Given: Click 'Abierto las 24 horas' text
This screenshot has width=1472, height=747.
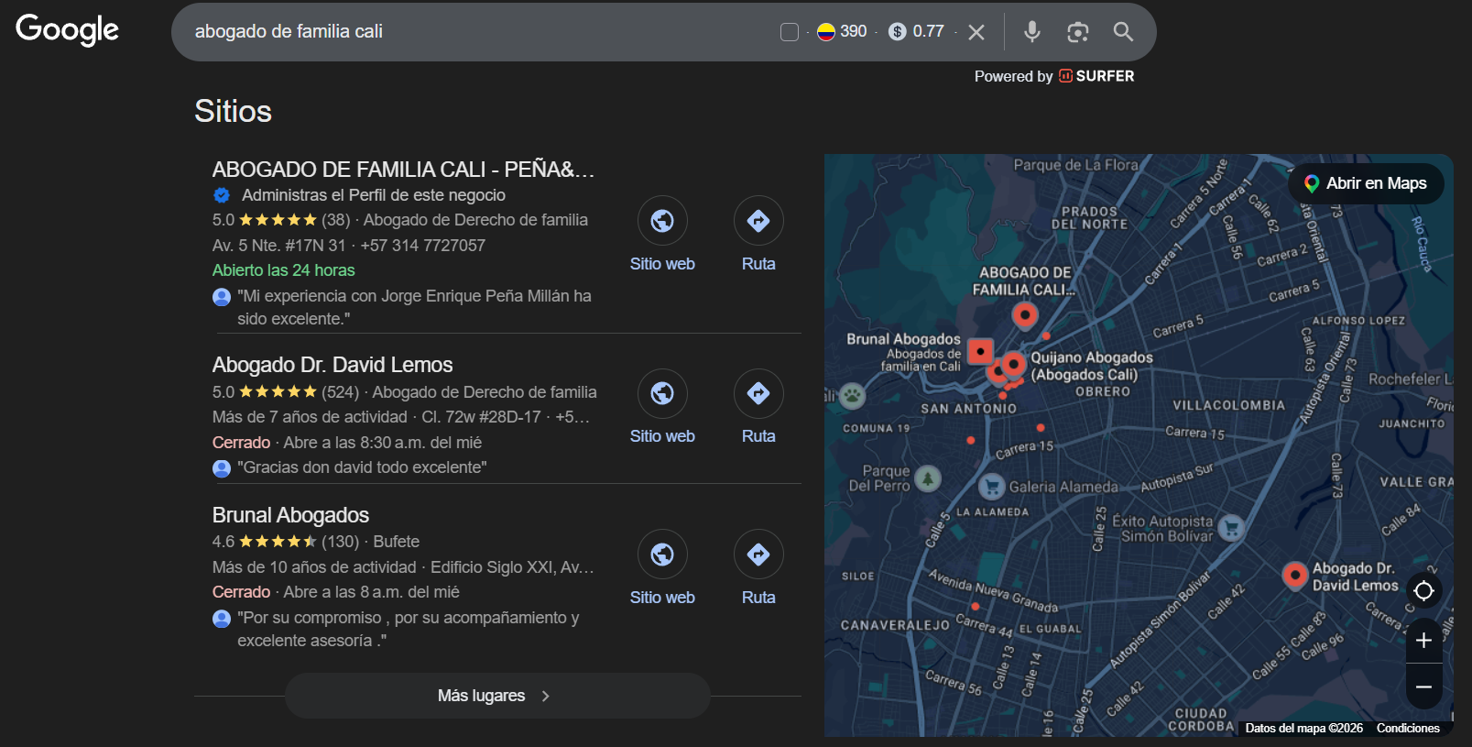Looking at the screenshot, I should pos(283,270).
